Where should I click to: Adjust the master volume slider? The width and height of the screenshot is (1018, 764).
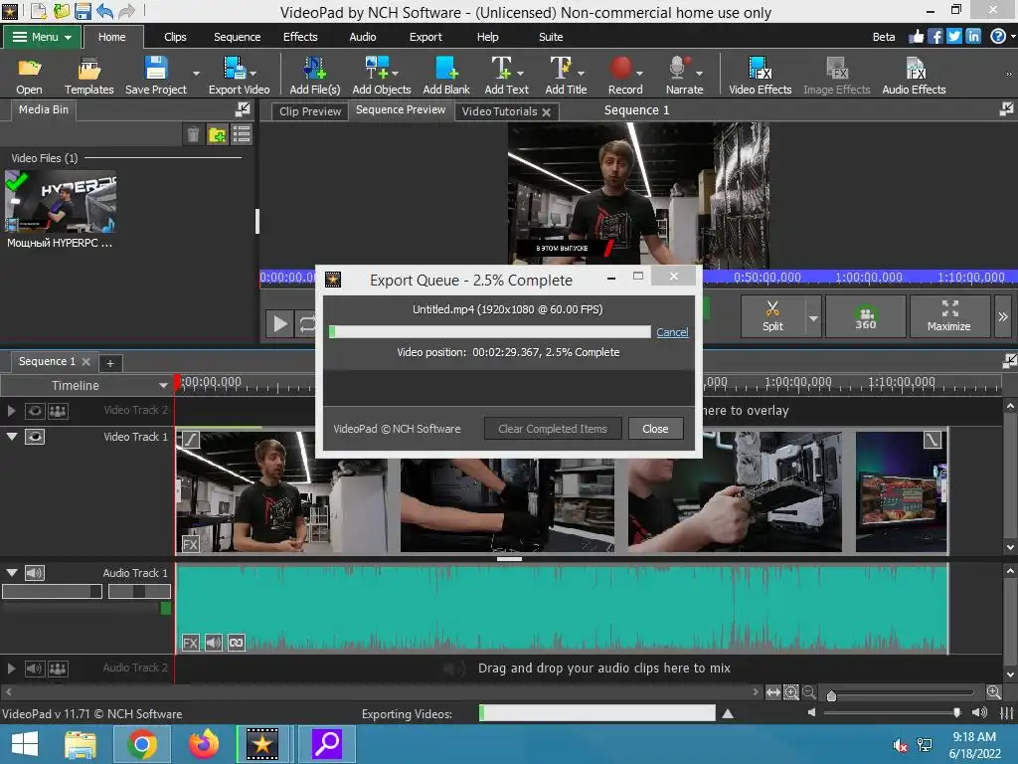957,712
